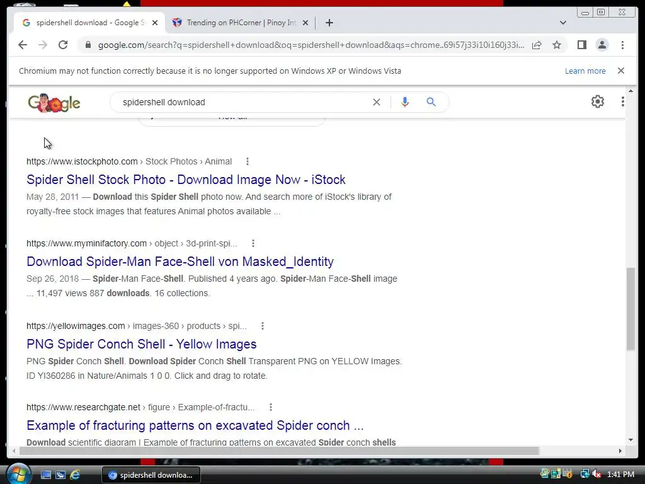Open the Chromium three-dot menu

(622, 45)
